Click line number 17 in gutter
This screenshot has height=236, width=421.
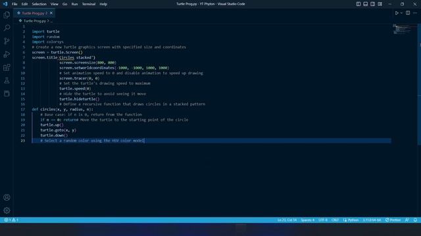(23, 109)
